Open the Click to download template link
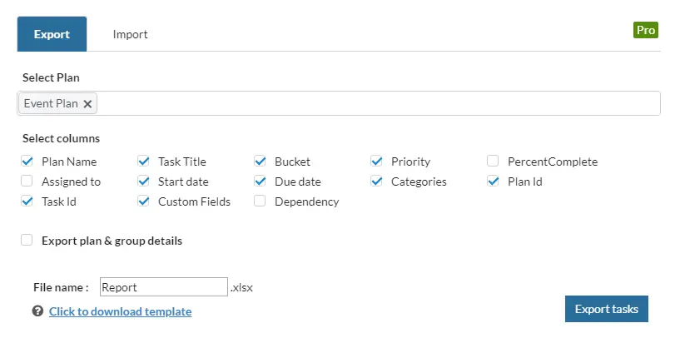This screenshot has width=675, height=343. [x=120, y=311]
